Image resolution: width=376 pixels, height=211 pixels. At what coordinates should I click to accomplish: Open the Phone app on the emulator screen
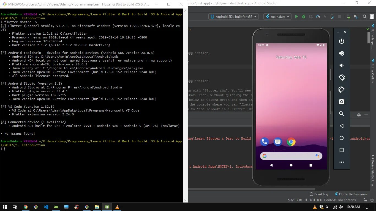(x=265, y=142)
